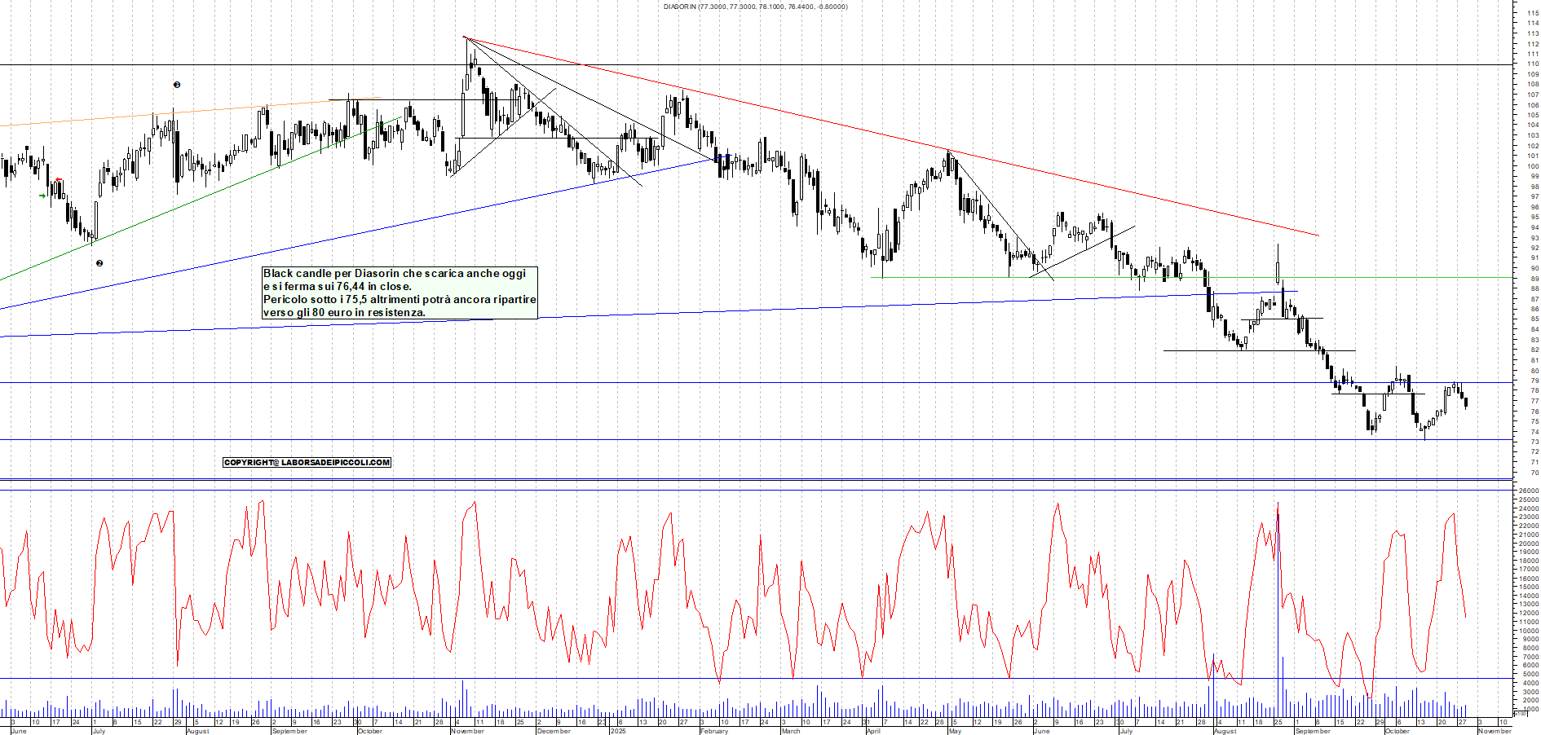Click the December label on the time axis

pyautogui.click(x=554, y=731)
